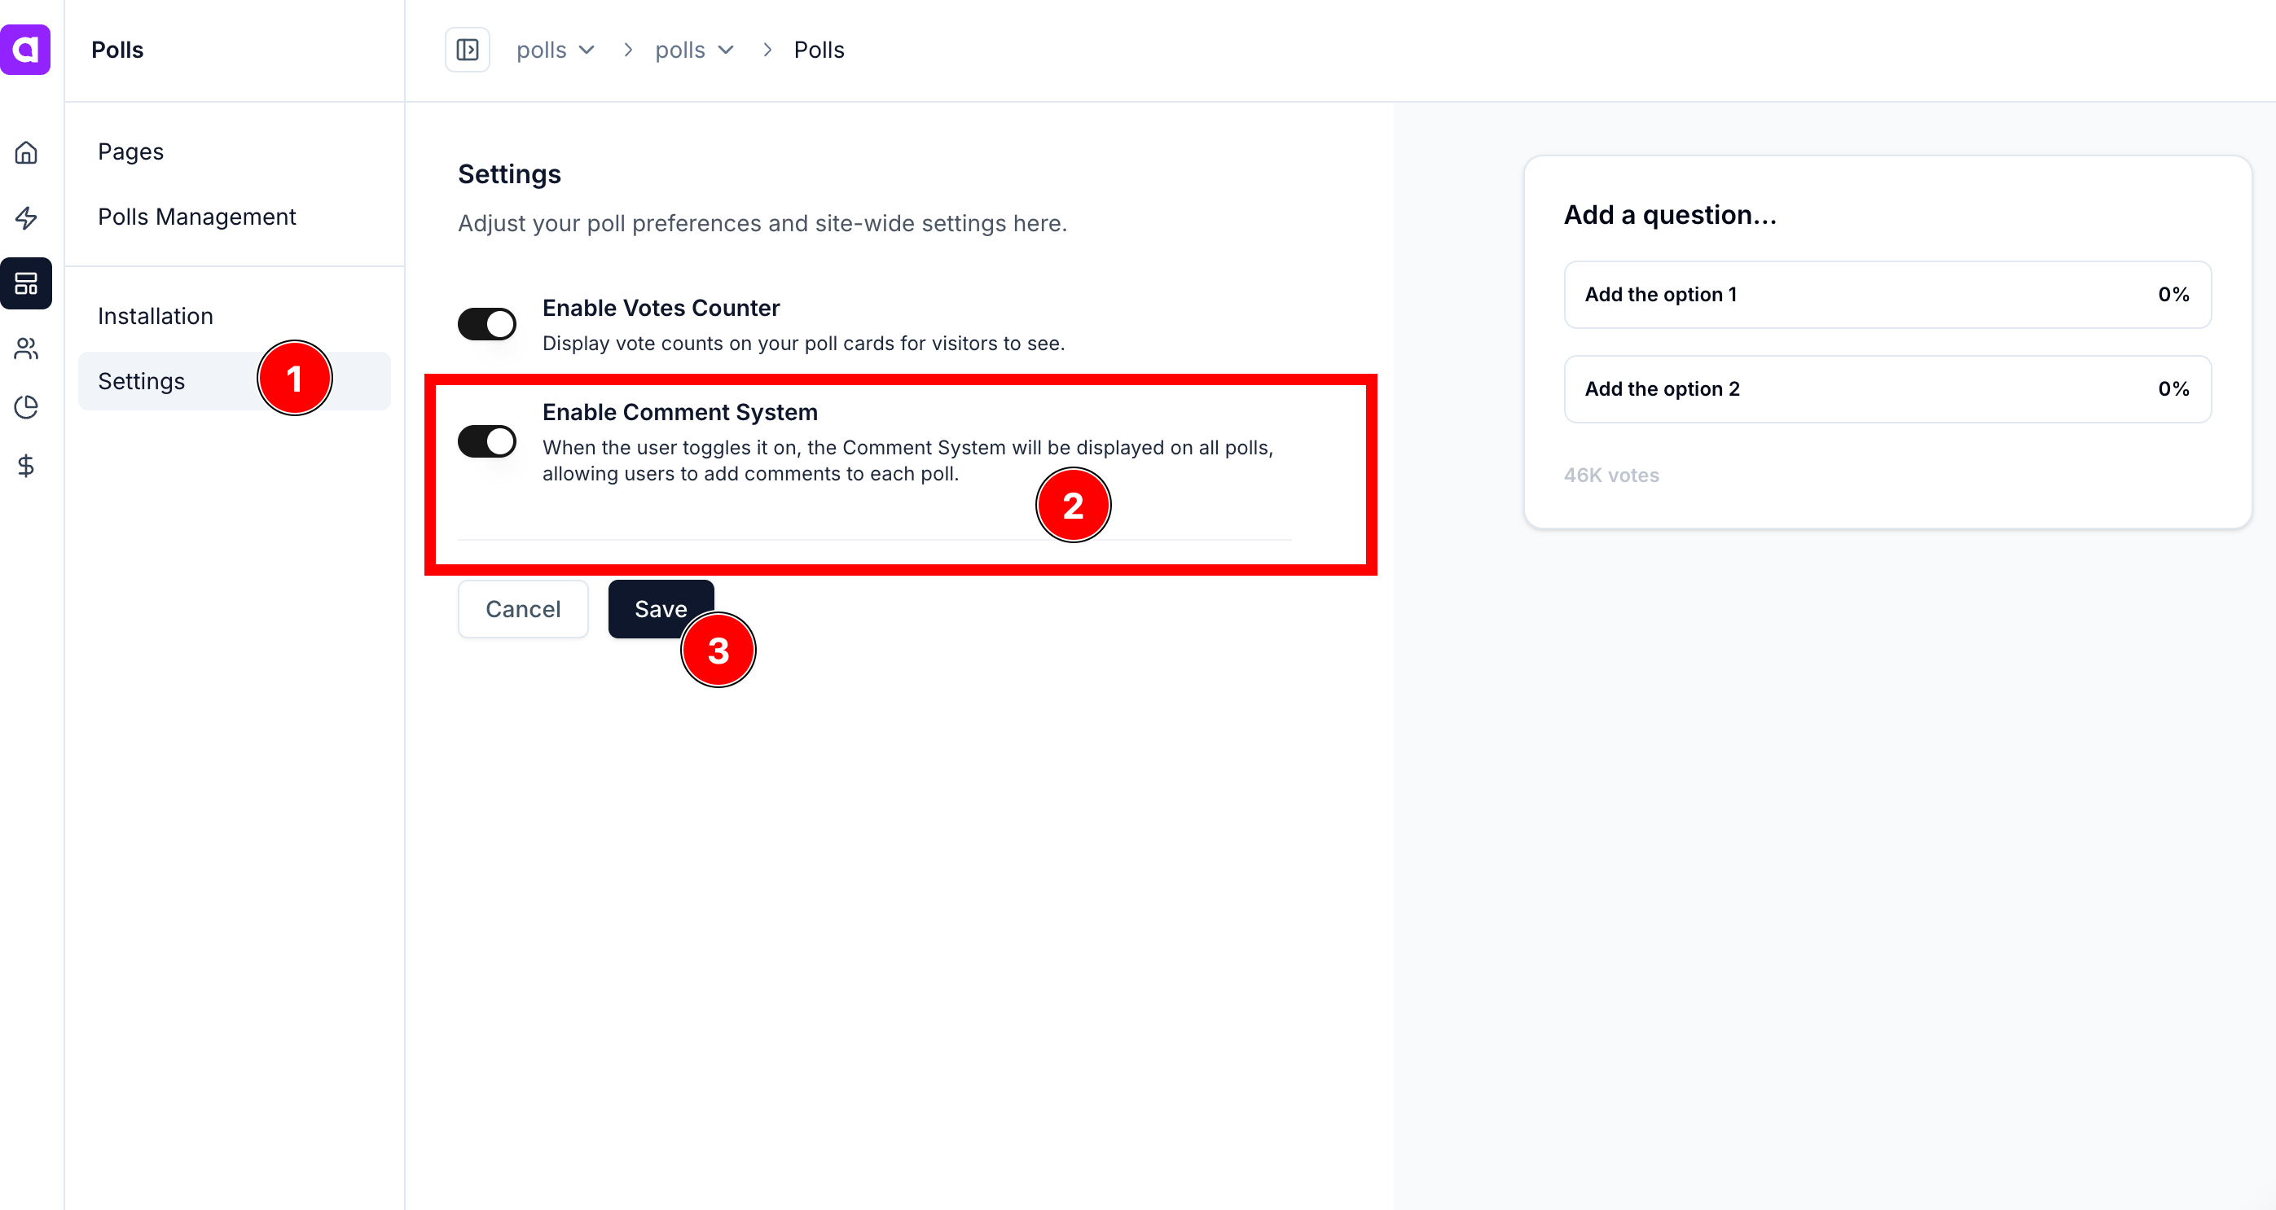Open the Home icon in sidebar
Viewport: 2276px width, 1210px height.
pyautogui.click(x=25, y=153)
